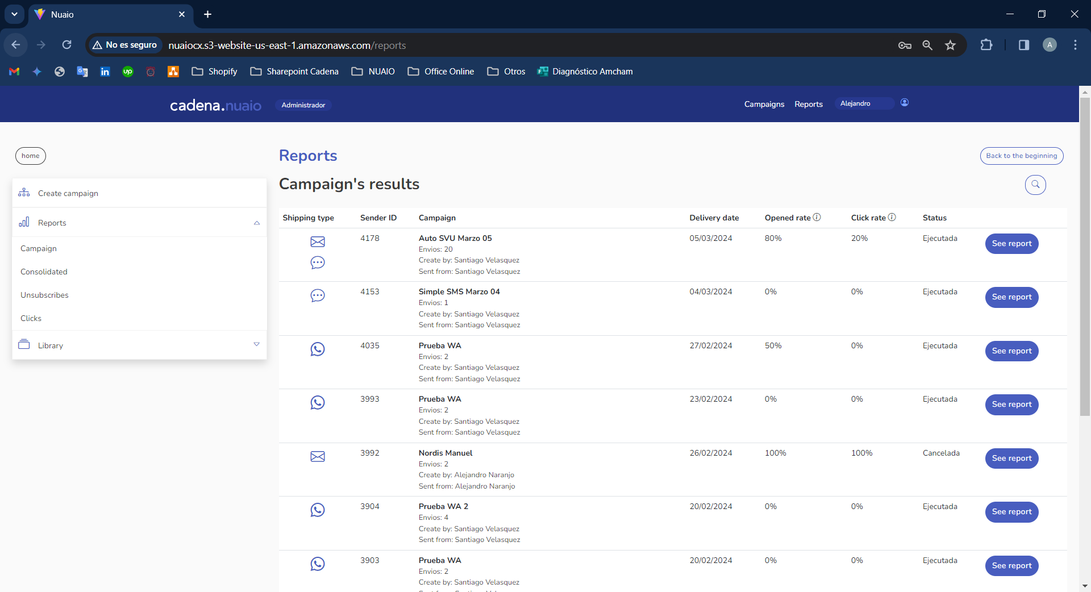Image resolution: width=1091 pixels, height=592 pixels.
Task: Click the WhatsApp icon on the Prueba WA 2 row
Action: point(317,510)
